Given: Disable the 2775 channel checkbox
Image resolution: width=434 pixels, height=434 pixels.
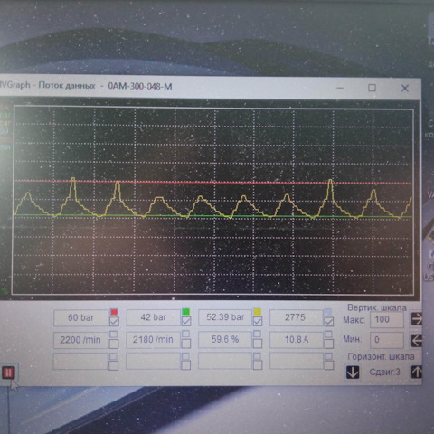Looking at the screenshot, I should [x=328, y=322].
